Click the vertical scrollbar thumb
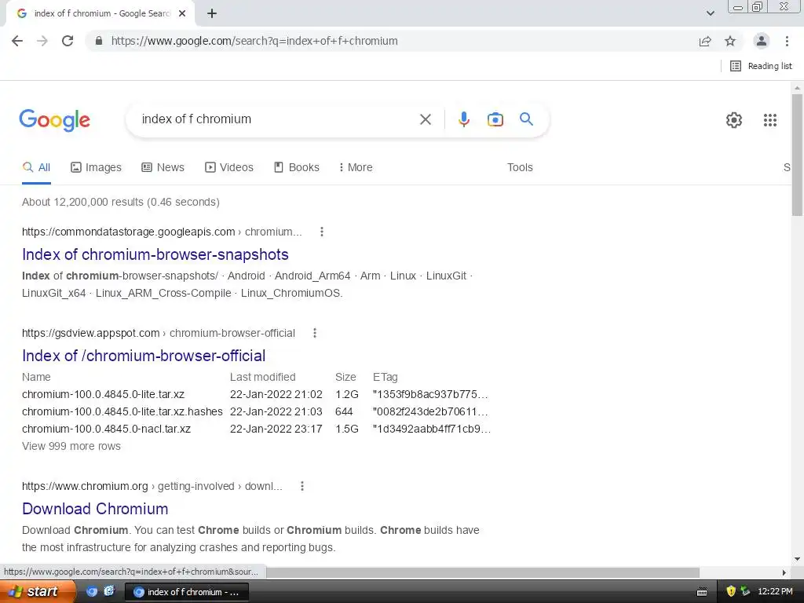Image resolution: width=804 pixels, height=603 pixels. pyautogui.click(x=797, y=155)
